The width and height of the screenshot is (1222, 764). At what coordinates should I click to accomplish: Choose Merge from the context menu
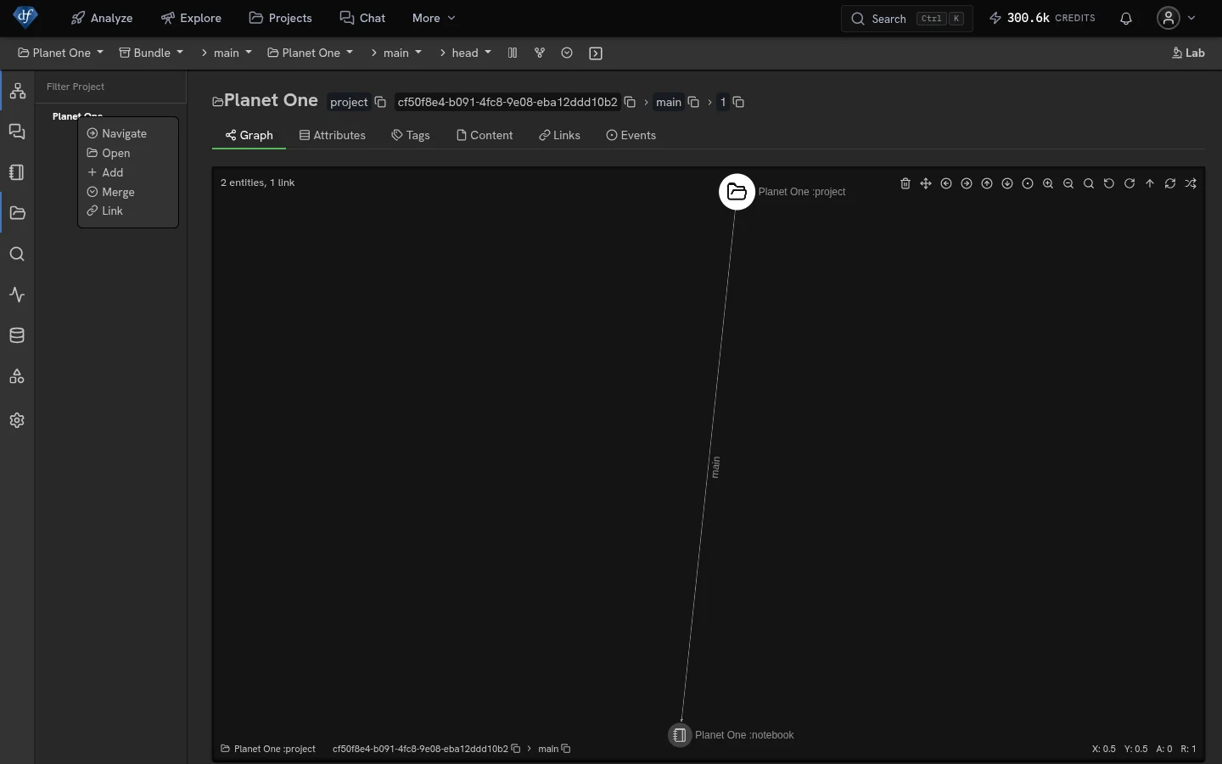coord(111,192)
